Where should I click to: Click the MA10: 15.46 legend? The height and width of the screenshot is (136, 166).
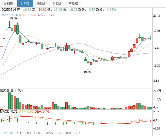tap(28, 15)
